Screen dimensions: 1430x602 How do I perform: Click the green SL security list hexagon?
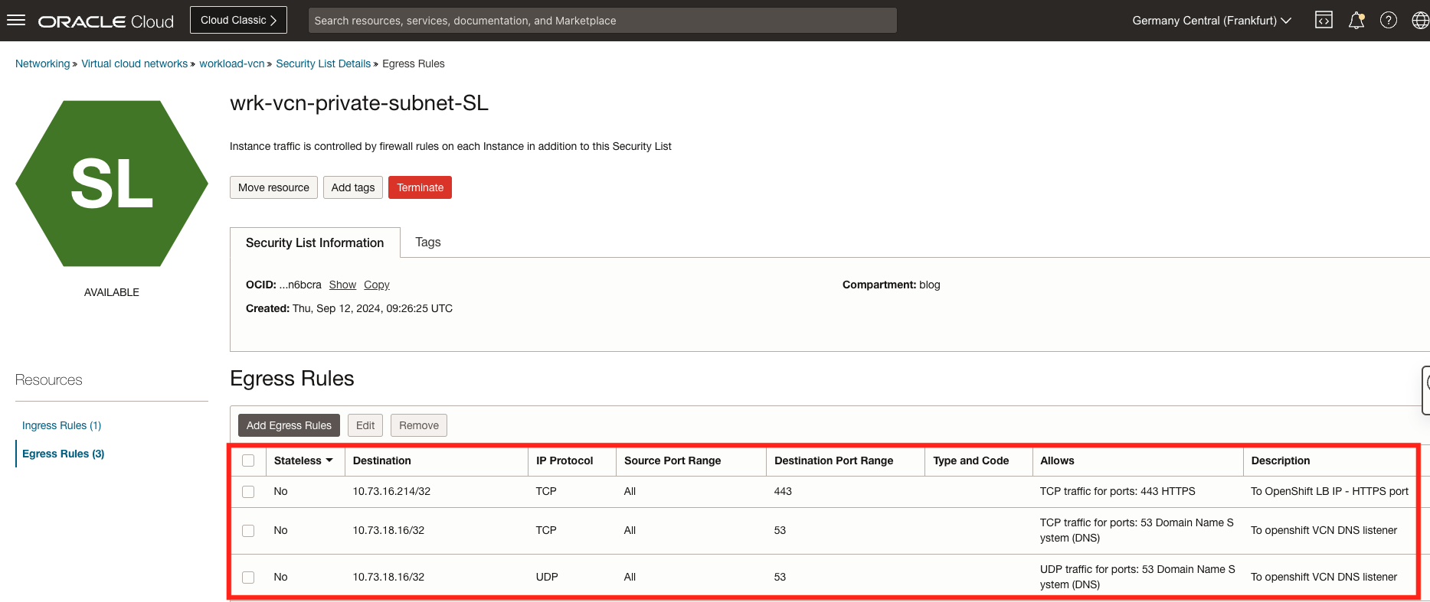click(112, 184)
